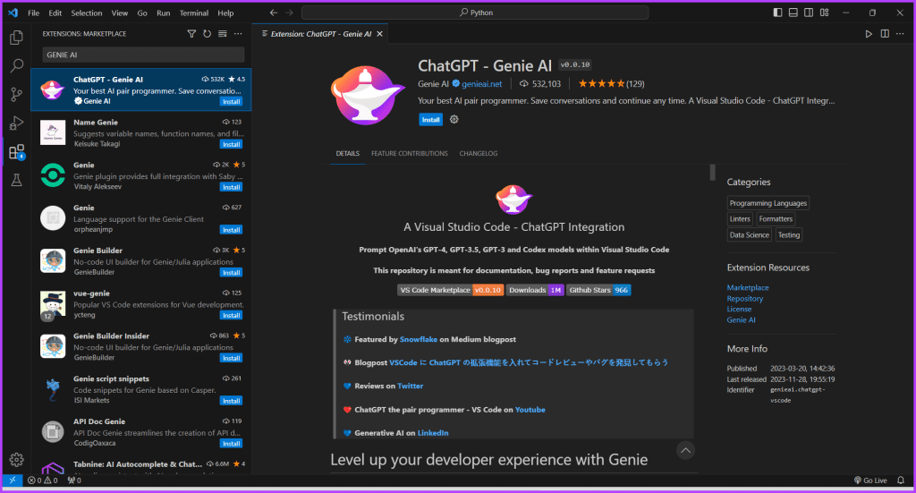Image resolution: width=916 pixels, height=493 pixels.
Task: Toggle the primary side bar layout
Action: click(777, 13)
